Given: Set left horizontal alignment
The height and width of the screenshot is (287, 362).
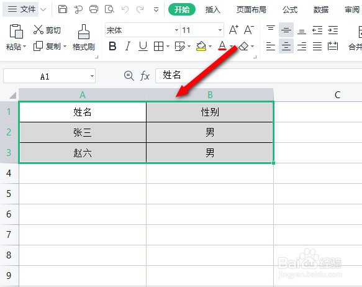Looking at the screenshot, I should coord(271,46).
